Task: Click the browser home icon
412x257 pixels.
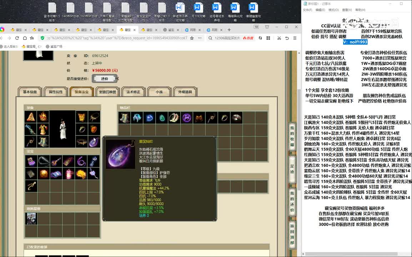Action: (x=25, y=38)
